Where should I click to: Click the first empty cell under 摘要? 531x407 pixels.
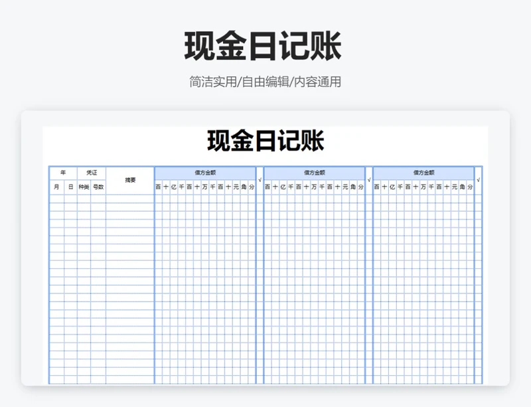pos(130,199)
